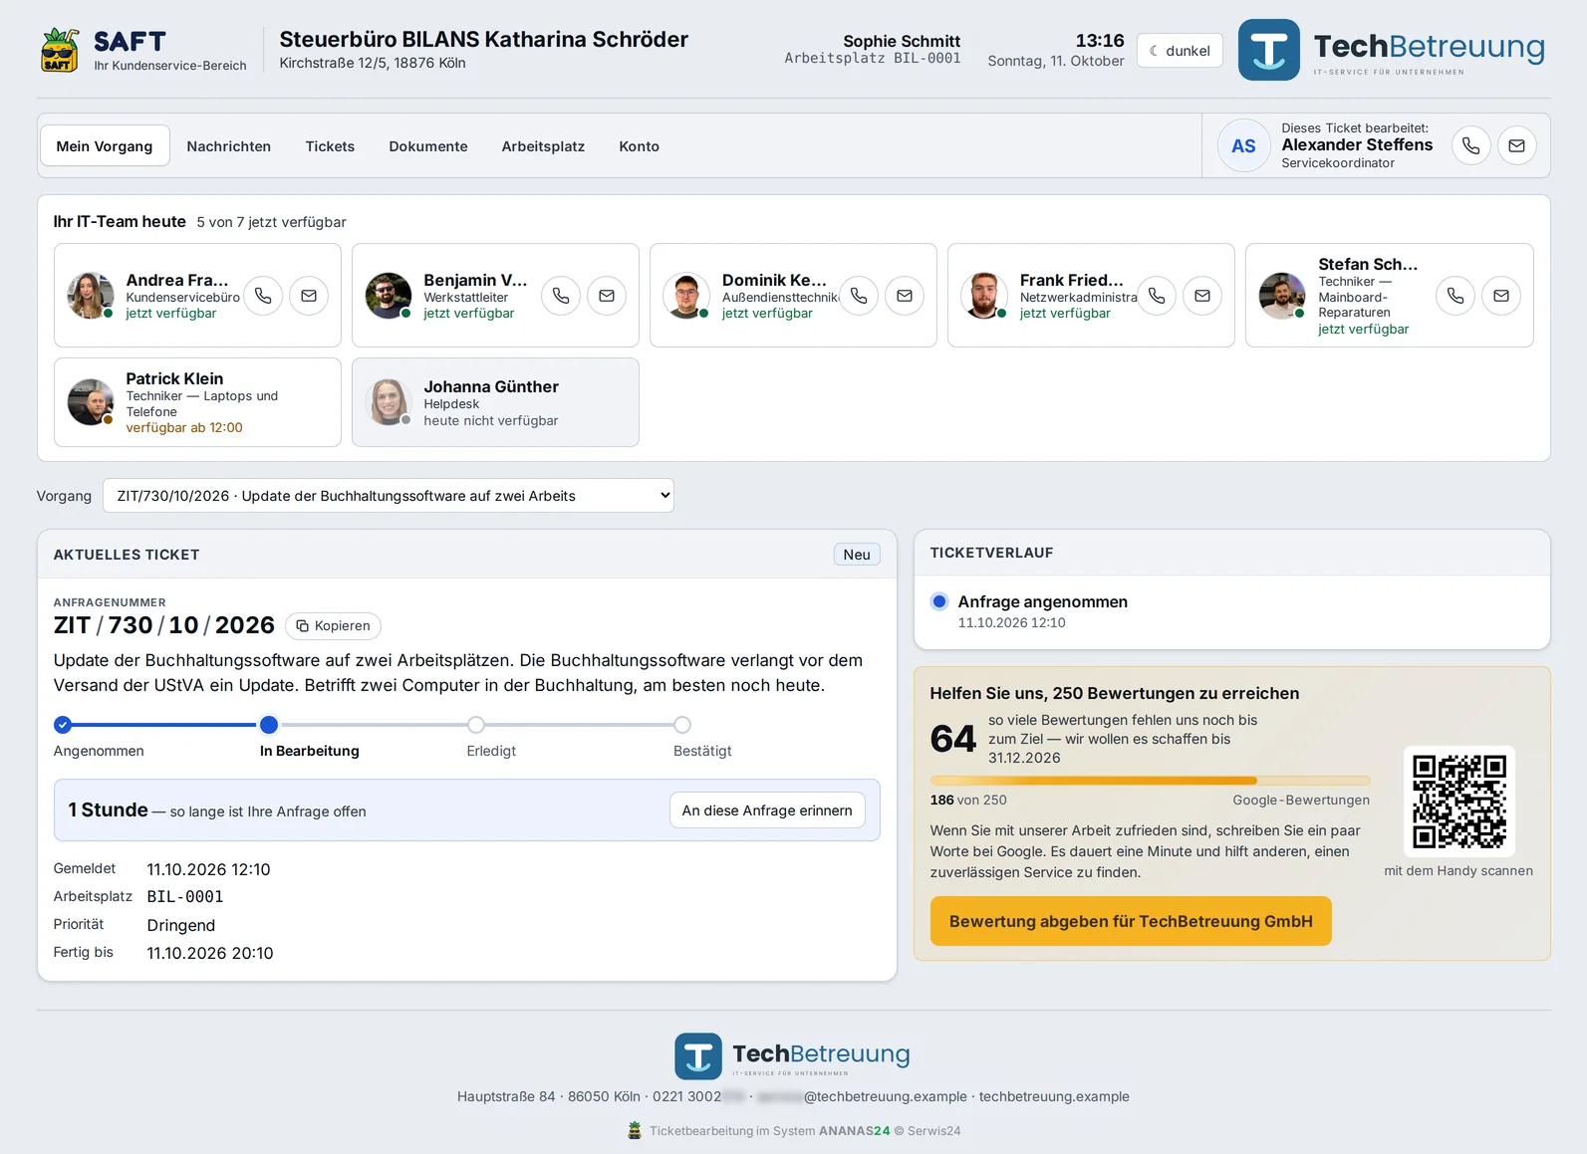This screenshot has height=1154, width=1587.
Task: Click the techbetreuung.example footer link
Action: (x=1054, y=1096)
